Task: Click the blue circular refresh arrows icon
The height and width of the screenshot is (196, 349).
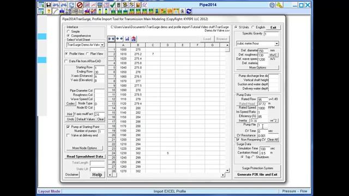Action: tap(189, 11)
